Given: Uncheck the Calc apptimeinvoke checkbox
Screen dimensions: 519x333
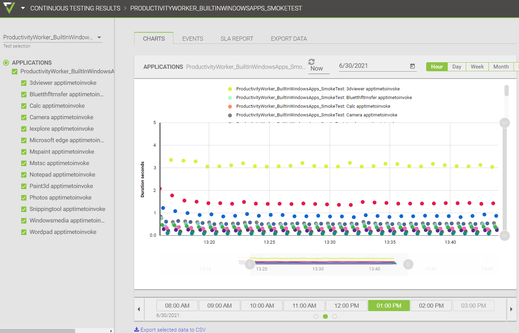Looking at the screenshot, I should (24, 106).
